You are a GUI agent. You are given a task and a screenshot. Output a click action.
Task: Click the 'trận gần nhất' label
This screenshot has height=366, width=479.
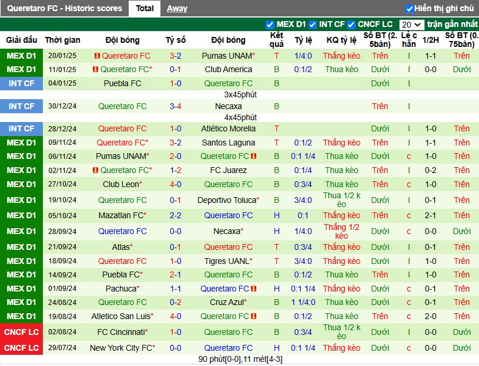[453, 24]
